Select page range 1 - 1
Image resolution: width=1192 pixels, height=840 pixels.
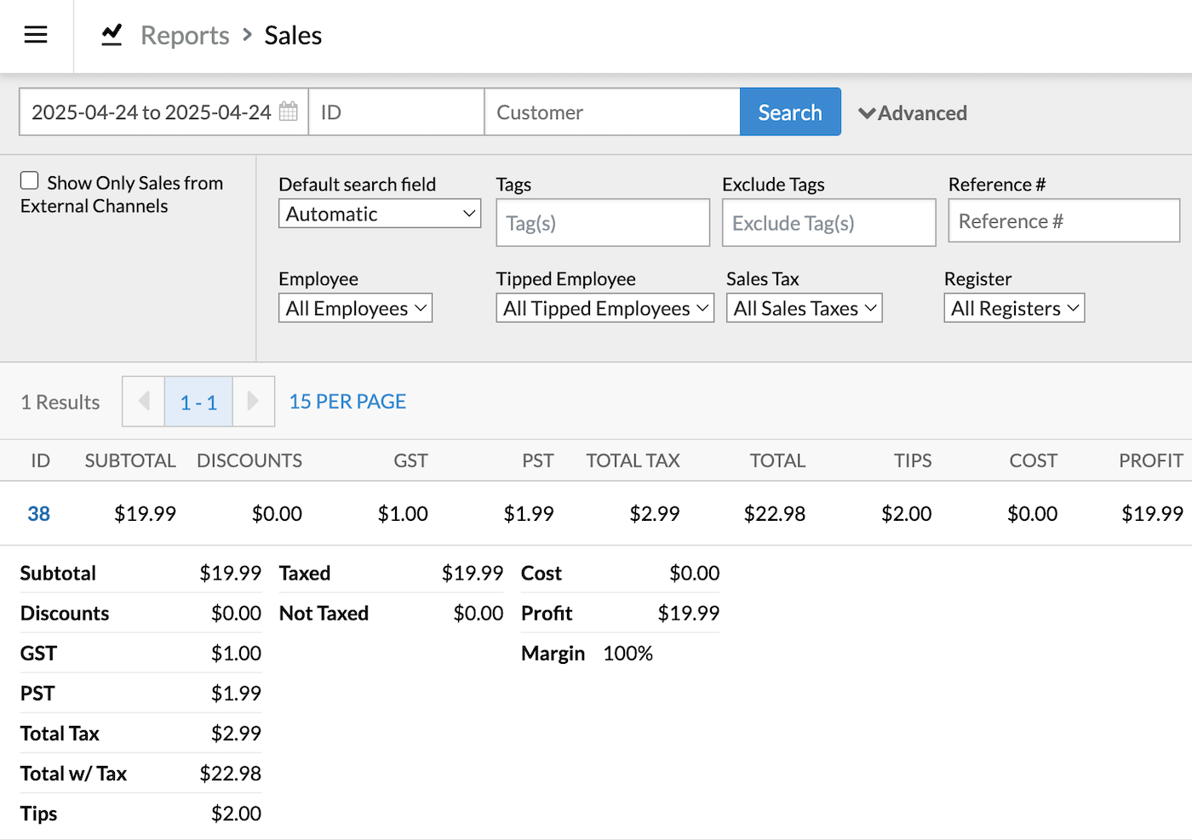click(x=198, y=401)
